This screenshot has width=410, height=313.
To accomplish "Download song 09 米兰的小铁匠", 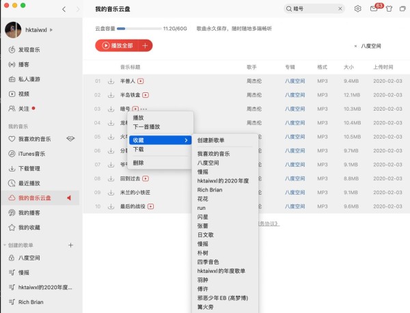I will click(111, 193).
